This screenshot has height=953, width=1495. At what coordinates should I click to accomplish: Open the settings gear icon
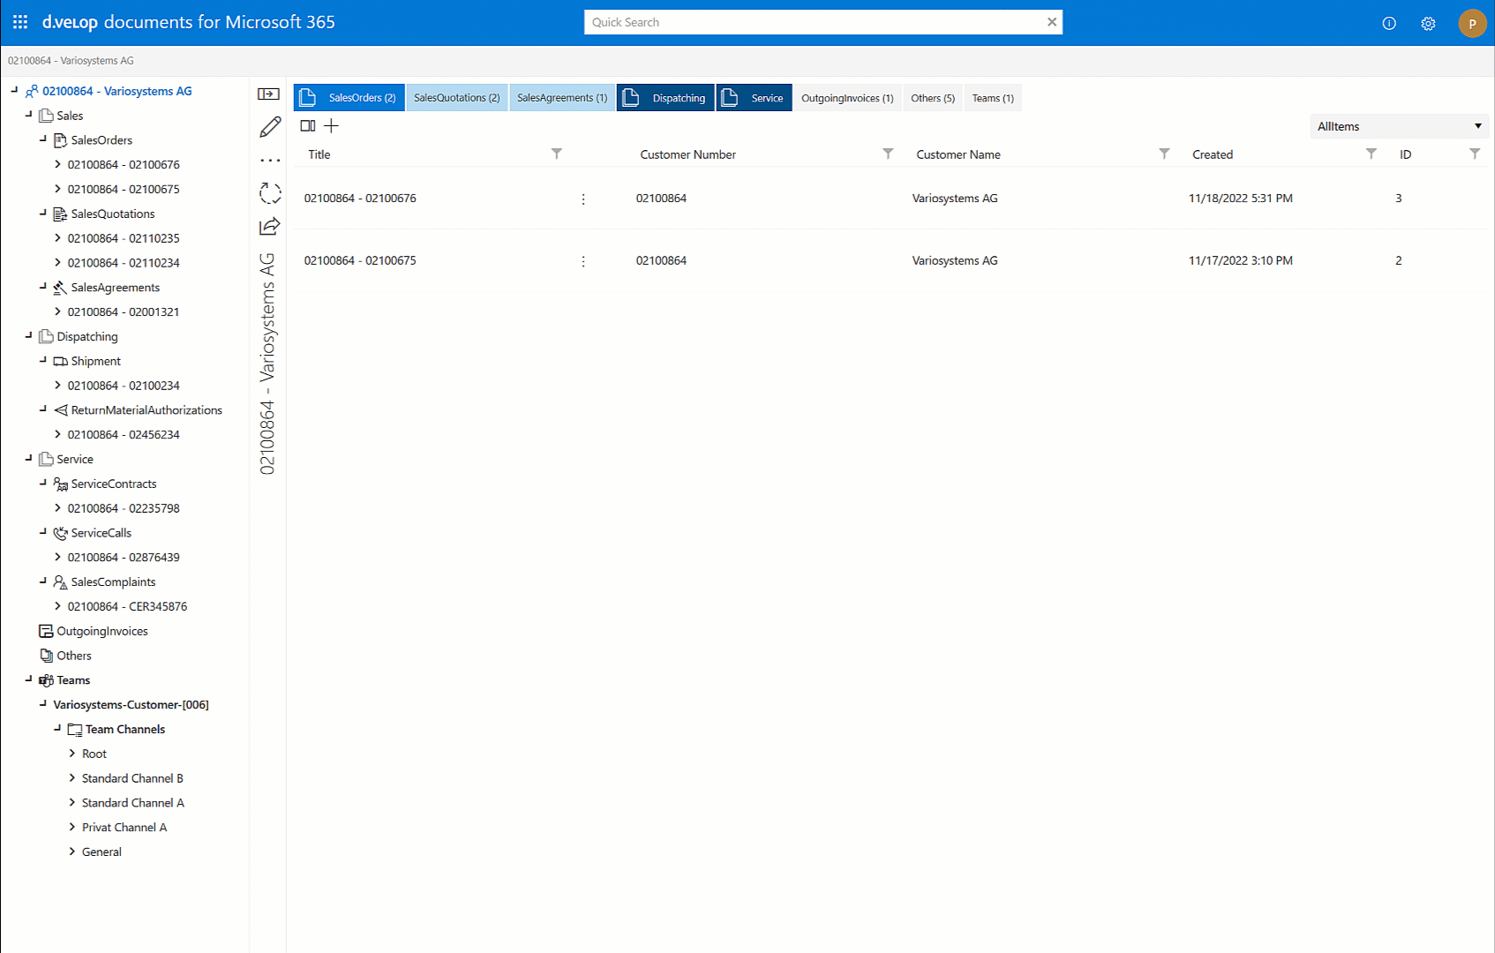1428,24
